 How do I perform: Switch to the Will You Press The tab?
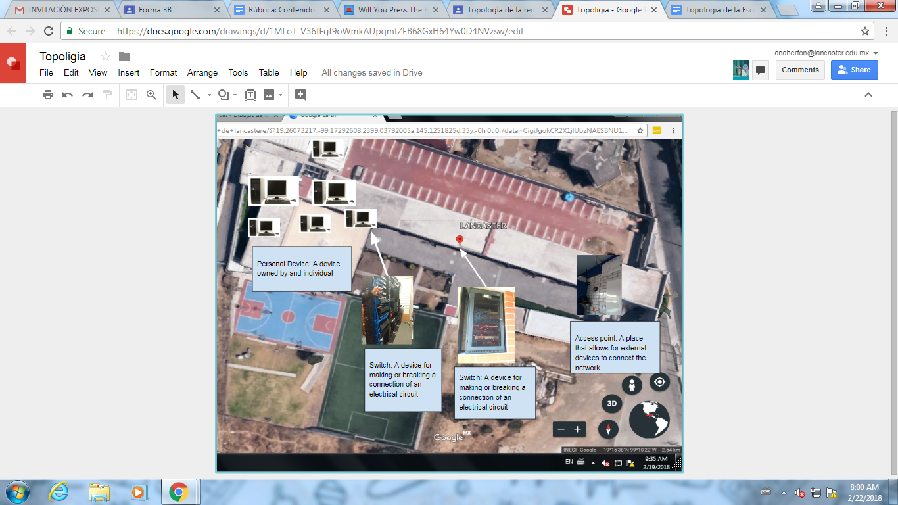tap(390, 10)
